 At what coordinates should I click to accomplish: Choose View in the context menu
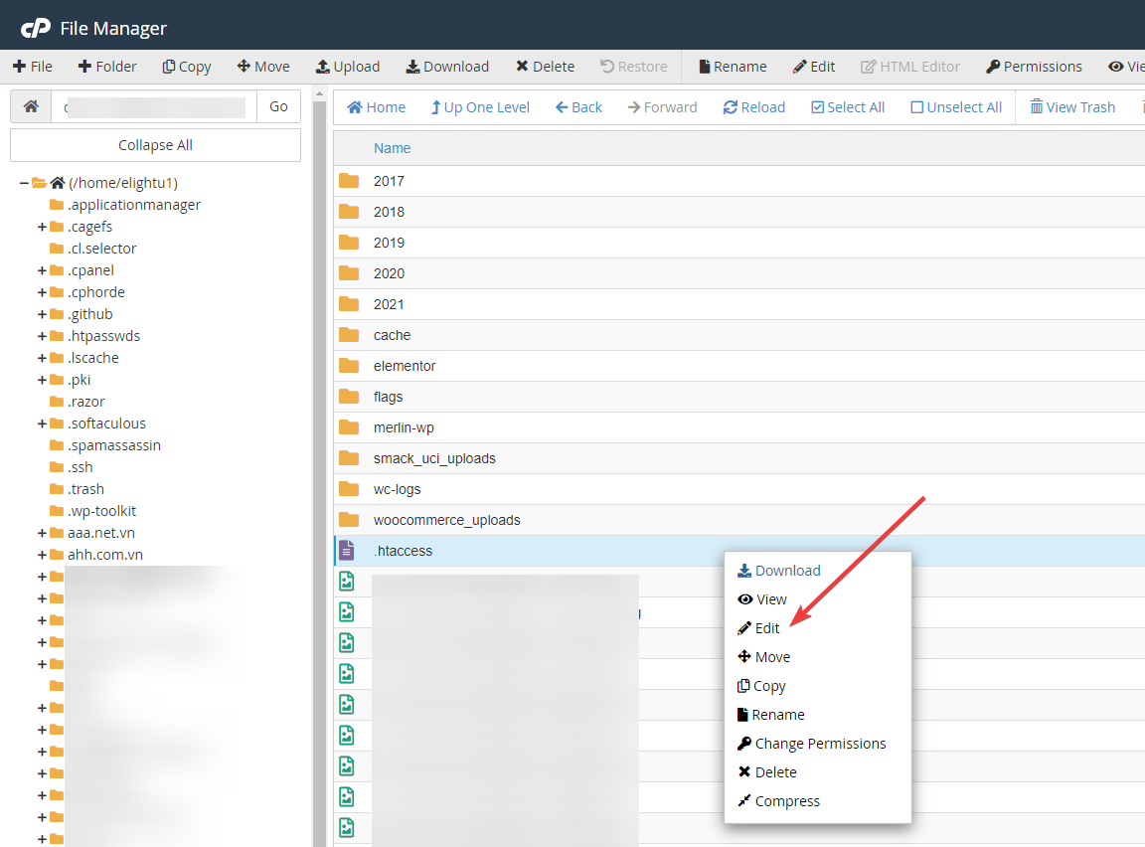pos(762,599)
